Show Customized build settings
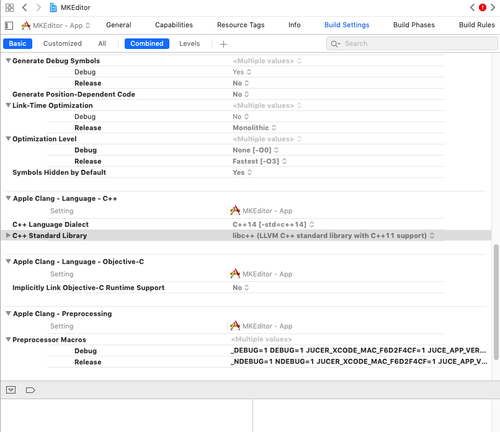This screenshot has height=432, width=500. (63, 43)
